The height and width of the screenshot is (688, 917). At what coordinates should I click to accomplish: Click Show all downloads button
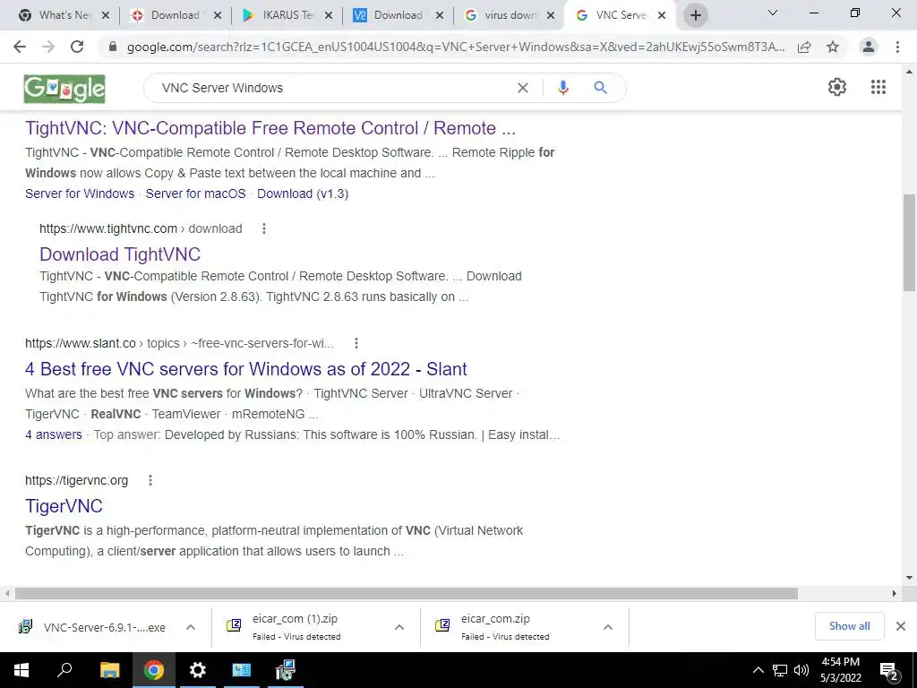[849, 626]
